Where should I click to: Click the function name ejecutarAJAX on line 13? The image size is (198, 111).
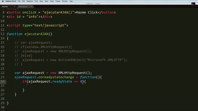pos(37,34)
